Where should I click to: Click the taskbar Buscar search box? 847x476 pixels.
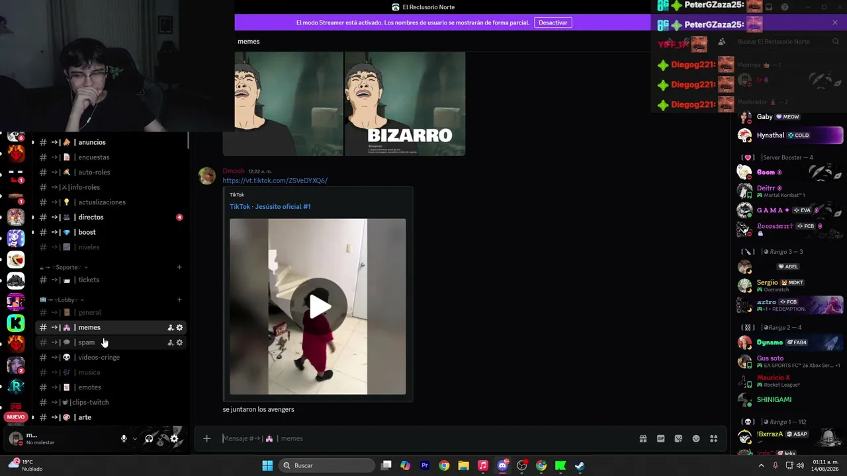pos(327,465)
